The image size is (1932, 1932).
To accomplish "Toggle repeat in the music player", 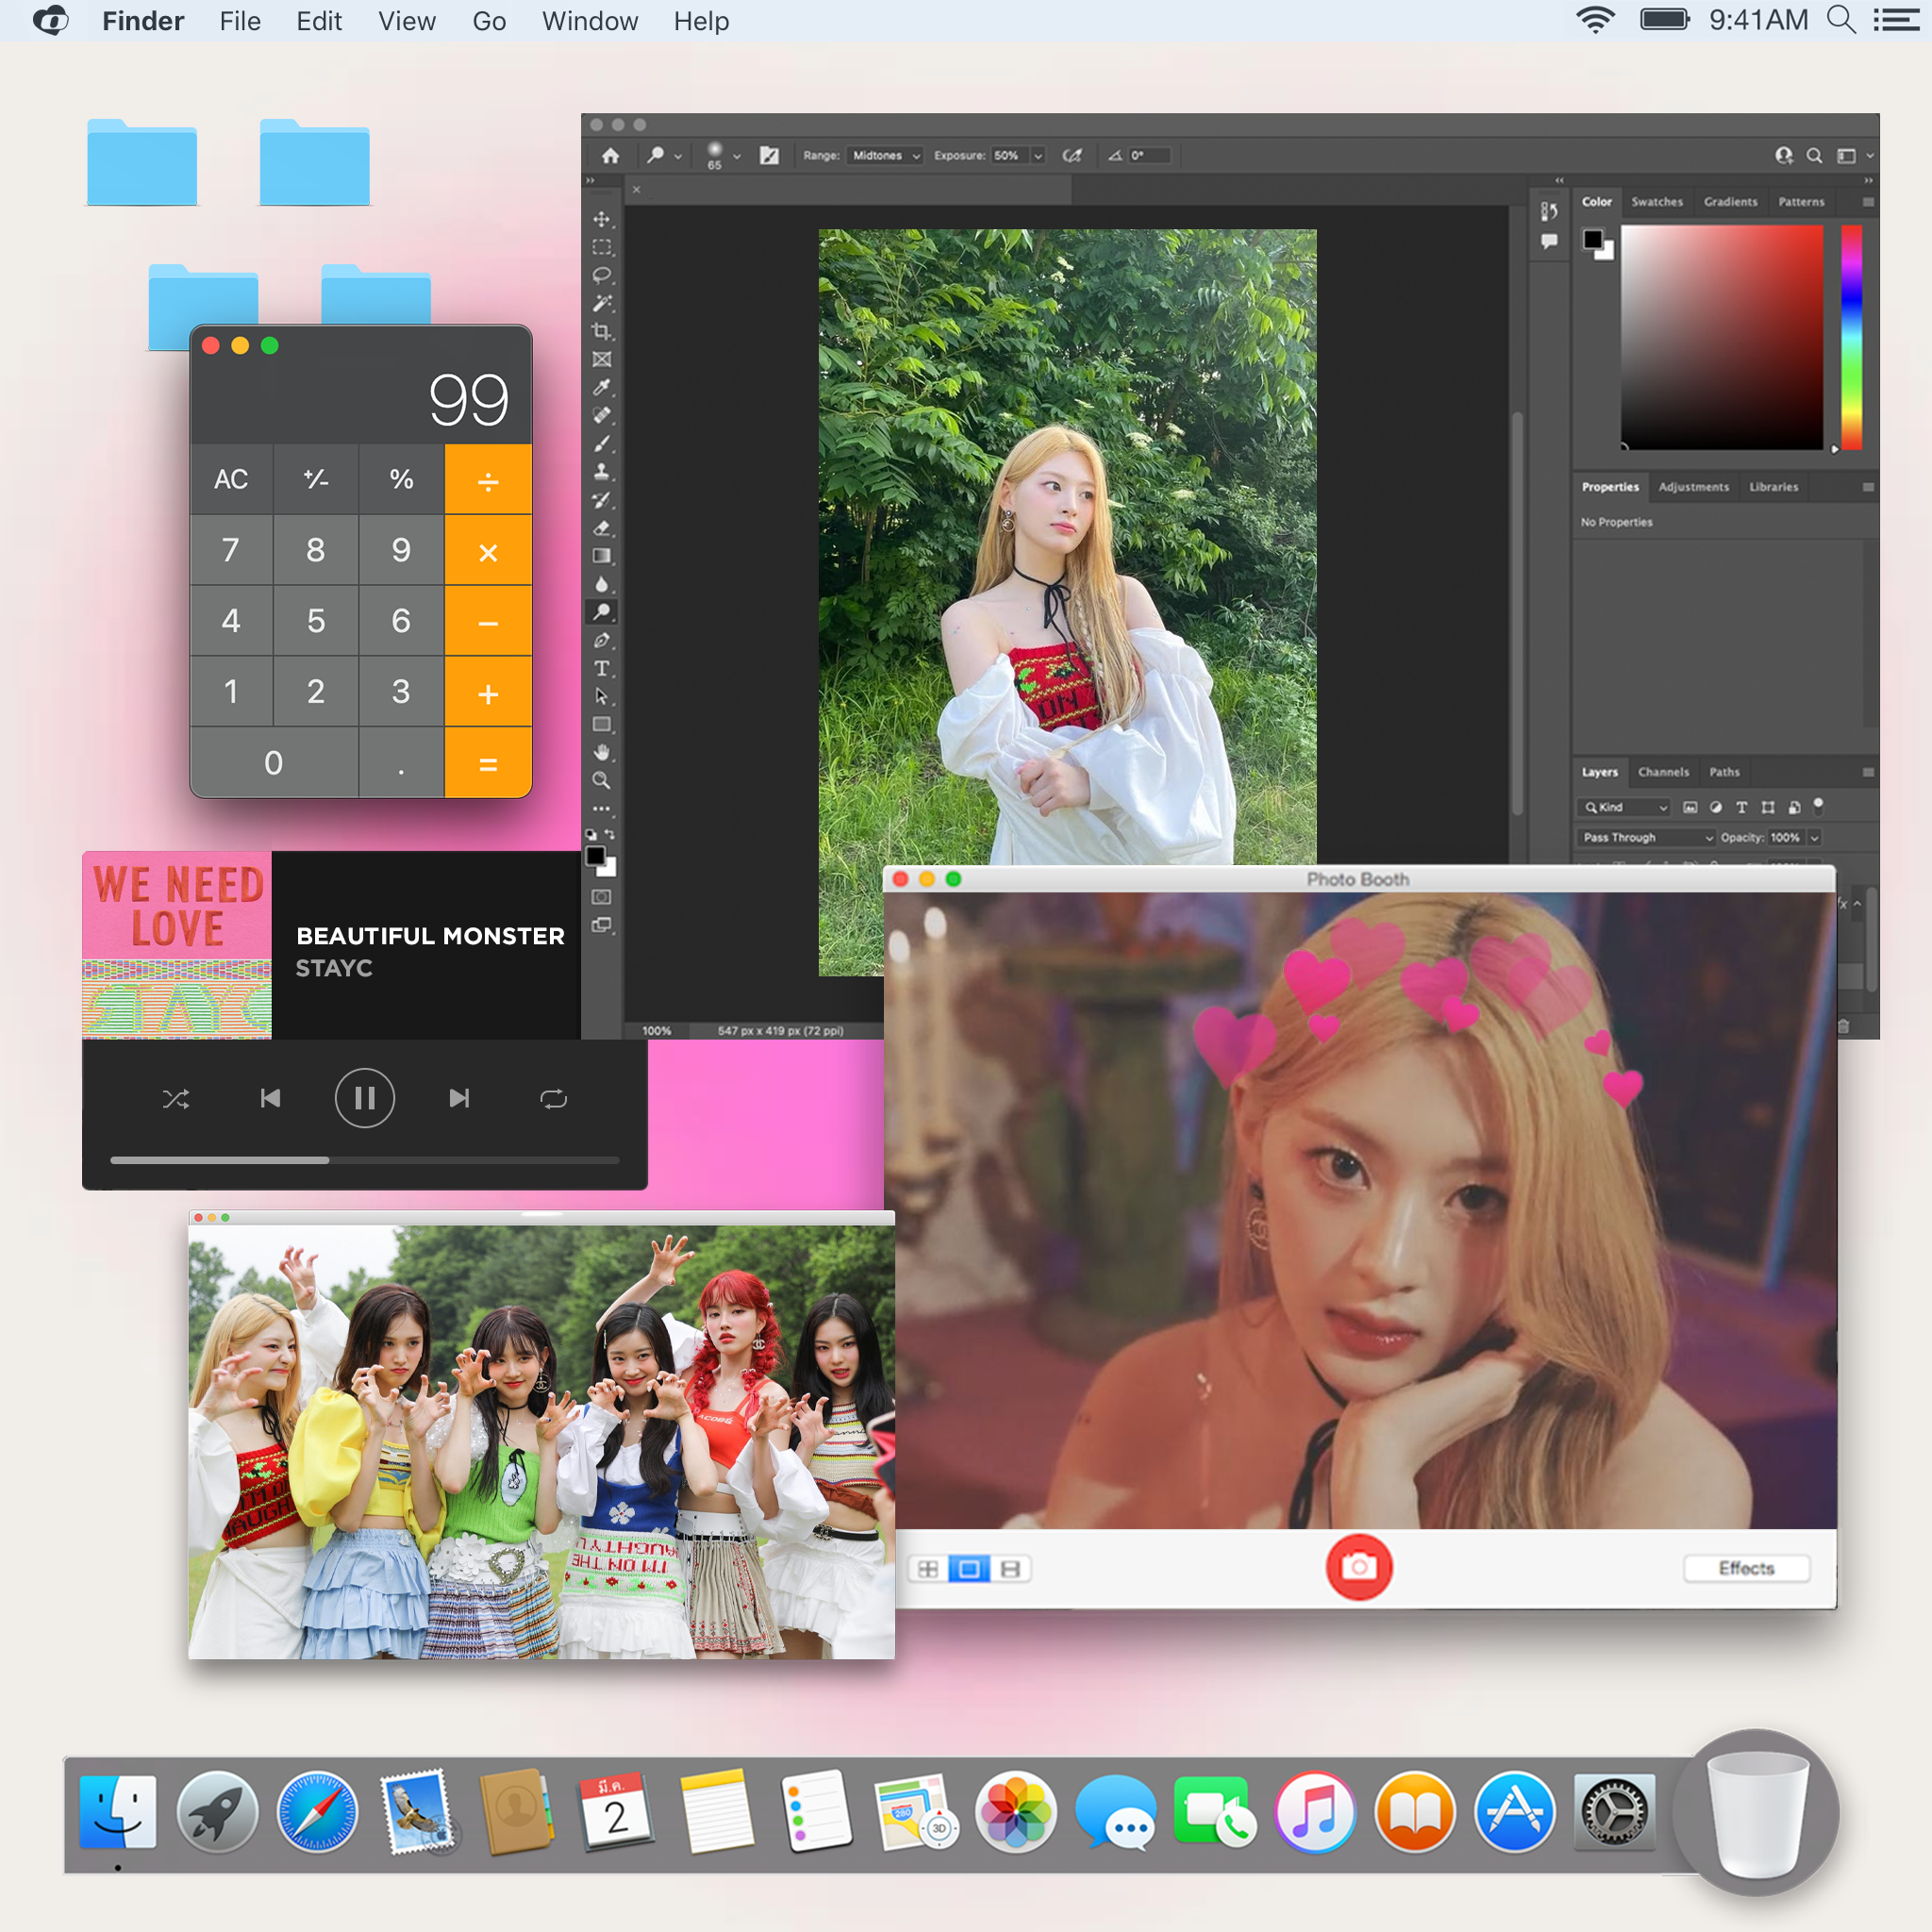I will 553,1099.
